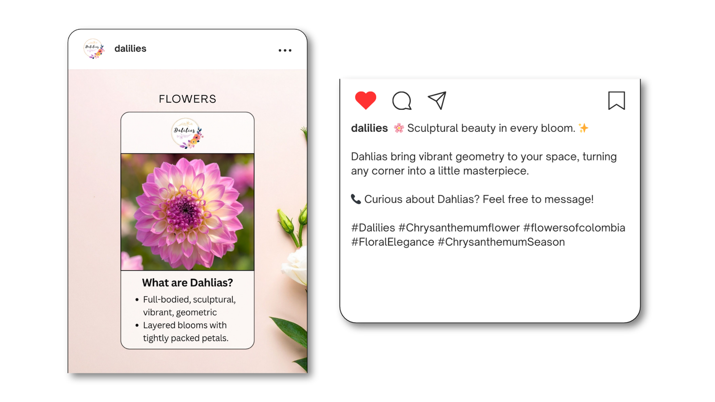This screenshot has width=715, height=402.
Task: Click the dalilies username in caption
Action: pyautogui.click(x=369, y=128)
